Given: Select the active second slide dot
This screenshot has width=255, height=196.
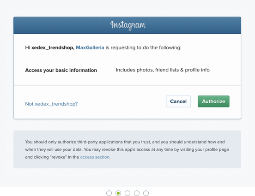Looking at the screenshot, I should click(x=118, y=193).
